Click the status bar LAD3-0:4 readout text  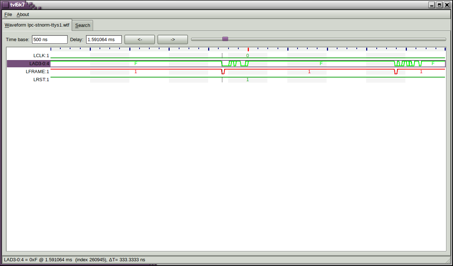click(74, 260)
